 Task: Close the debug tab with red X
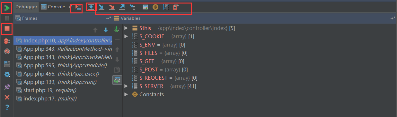point(7,97)
